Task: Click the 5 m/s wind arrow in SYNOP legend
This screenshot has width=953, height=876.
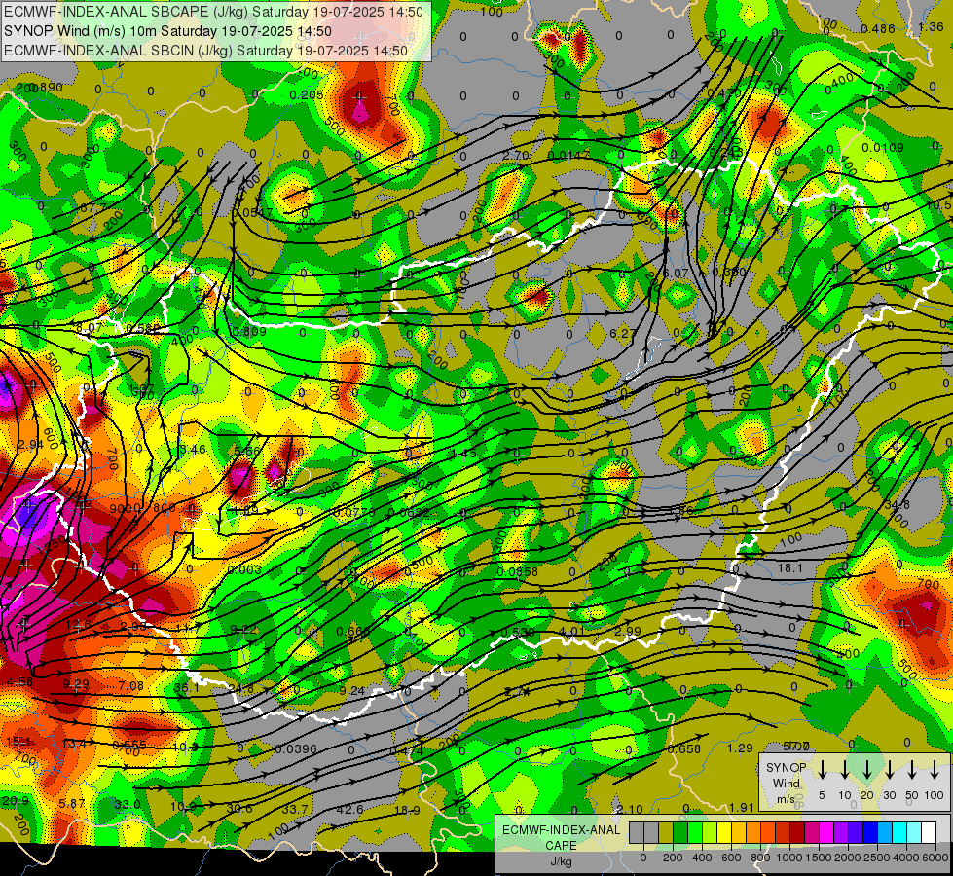Action: (822, 770)
